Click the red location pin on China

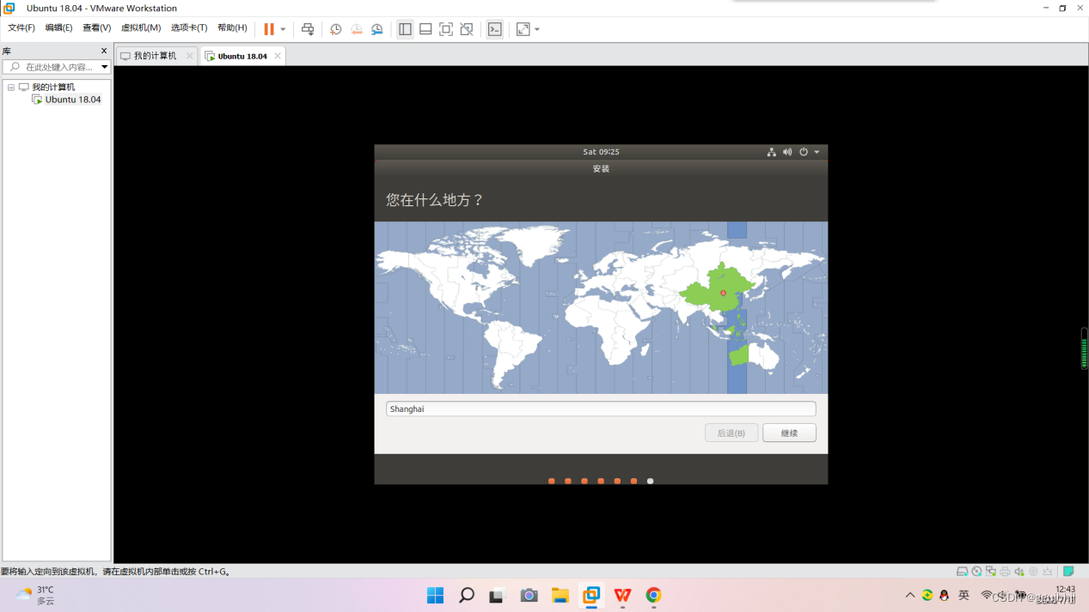click(723, 294)
